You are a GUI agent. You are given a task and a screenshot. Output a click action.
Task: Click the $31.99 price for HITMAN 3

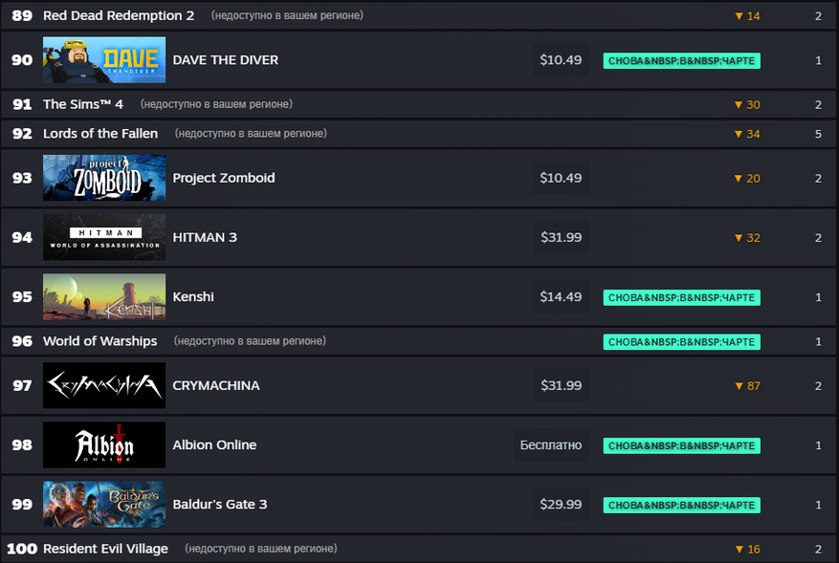561,237
